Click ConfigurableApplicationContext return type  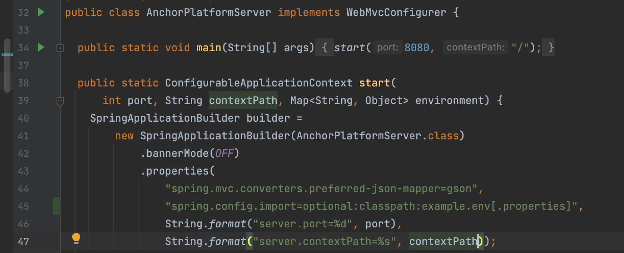click(x=259, y=83)
